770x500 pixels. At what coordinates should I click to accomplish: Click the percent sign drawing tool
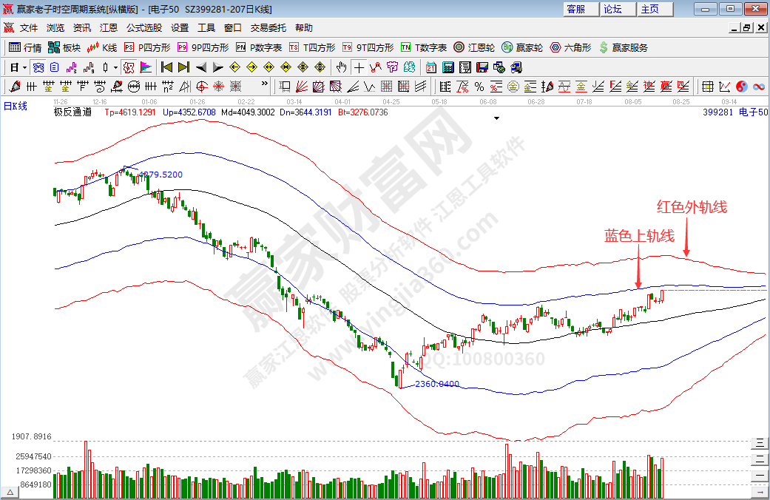pos(479,87)
